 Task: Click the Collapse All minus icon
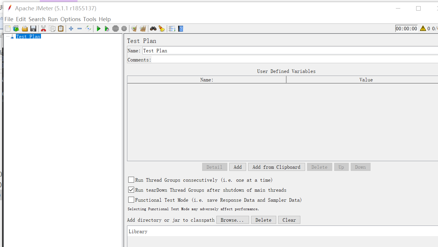[x=80, y=29]
